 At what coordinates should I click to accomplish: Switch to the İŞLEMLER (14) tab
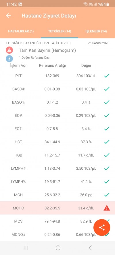(96, 31)
